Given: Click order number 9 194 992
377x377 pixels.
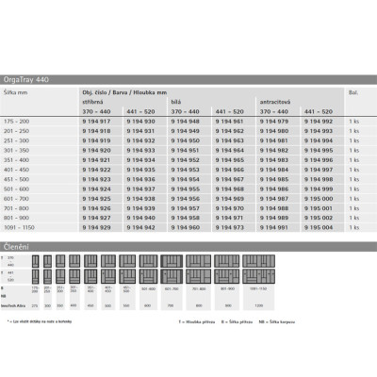Looking at the screenshot, I should [319, 122].
